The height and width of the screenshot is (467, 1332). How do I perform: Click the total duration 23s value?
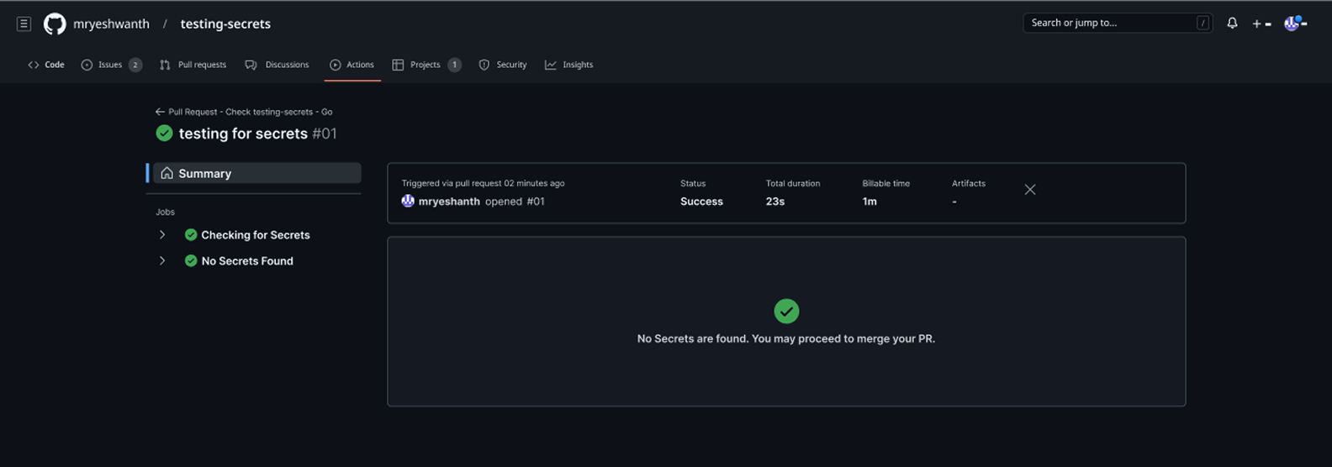pos(775,202)
